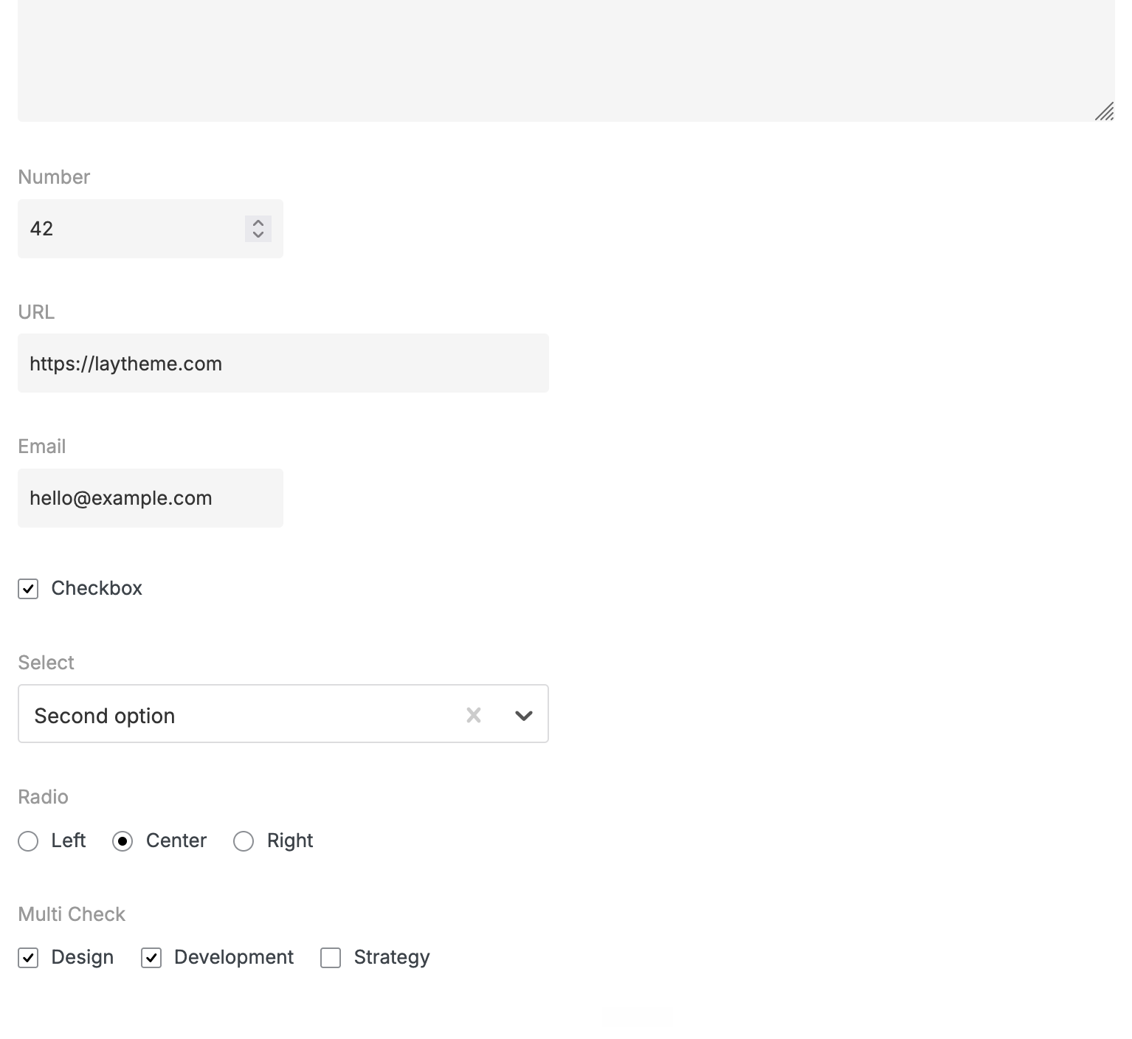Open the Select box showing Second option
Image resolution: width=1132 pixels, height=1039 pixels.
tap(283, 714)
